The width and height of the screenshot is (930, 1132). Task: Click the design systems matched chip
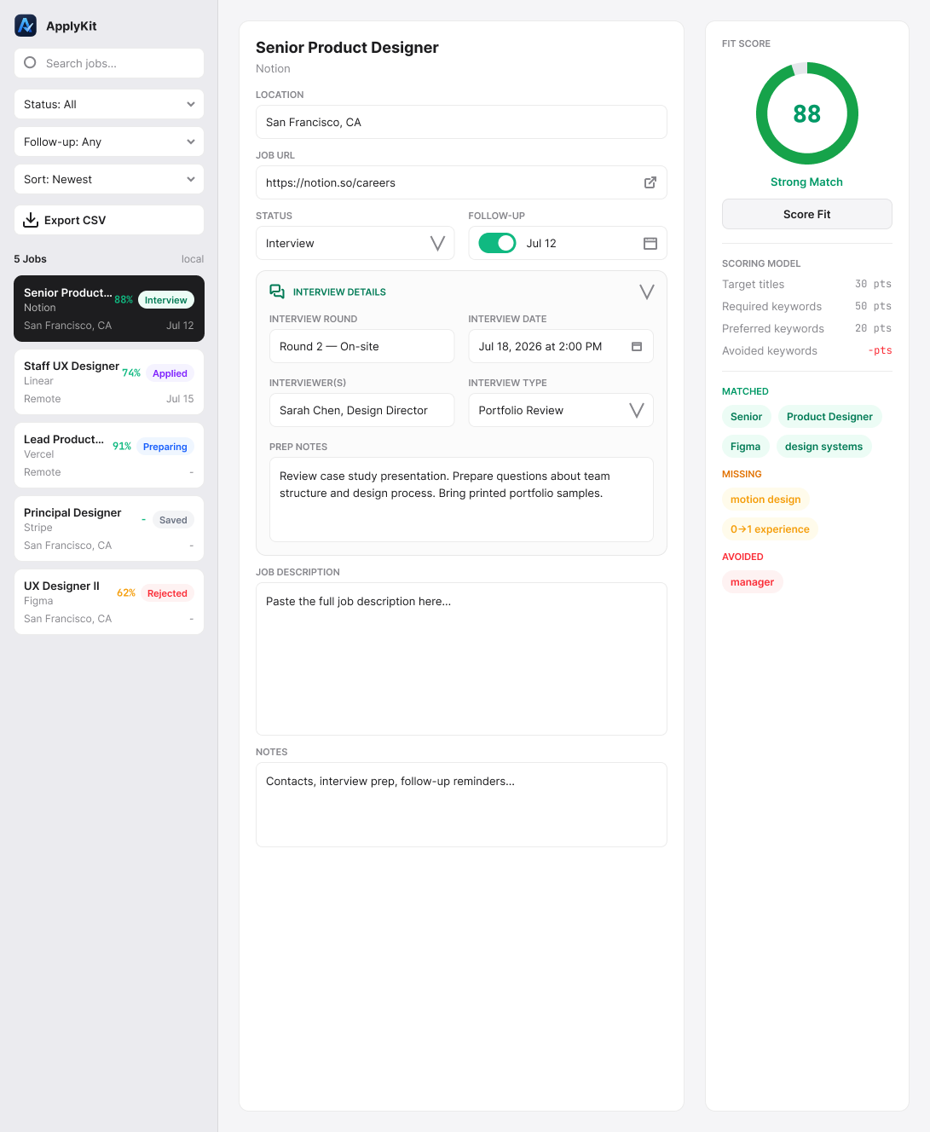point(823,447)
